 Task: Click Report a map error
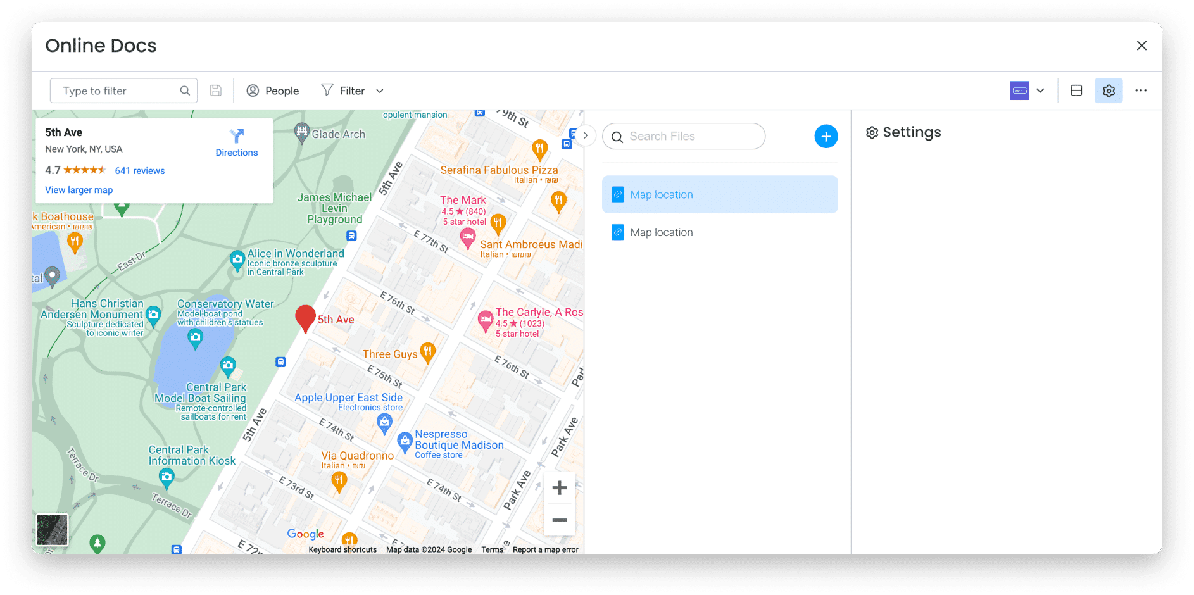pyautogui.click(x=546, y=549)
